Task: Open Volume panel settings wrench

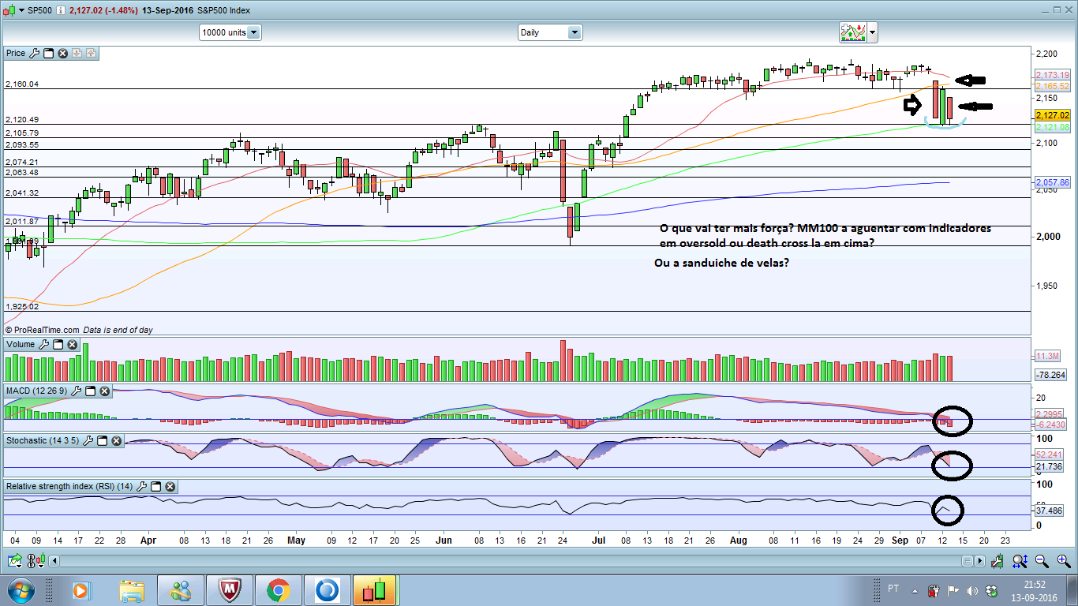Action: click(44, 344)
